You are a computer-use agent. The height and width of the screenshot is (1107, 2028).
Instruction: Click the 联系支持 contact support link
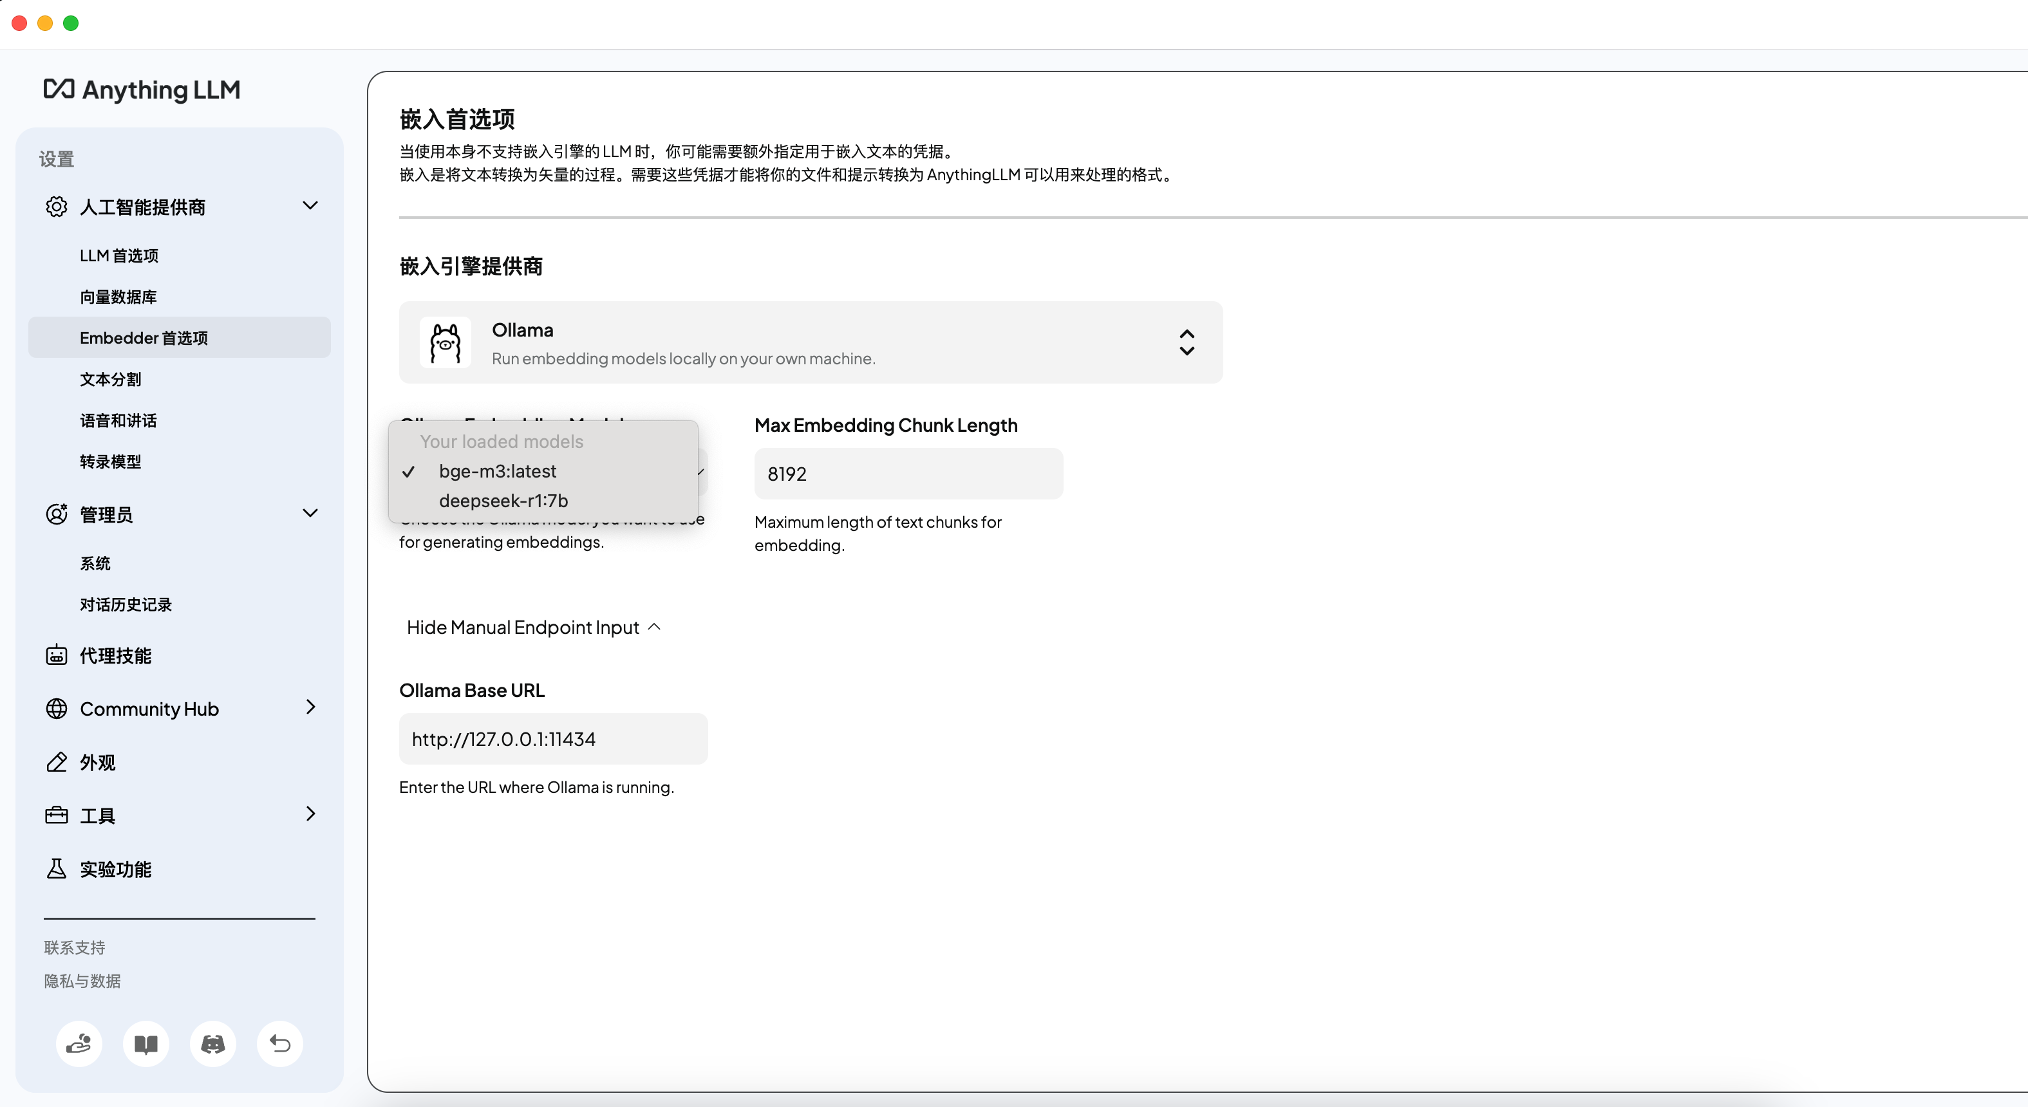point(74,947)
